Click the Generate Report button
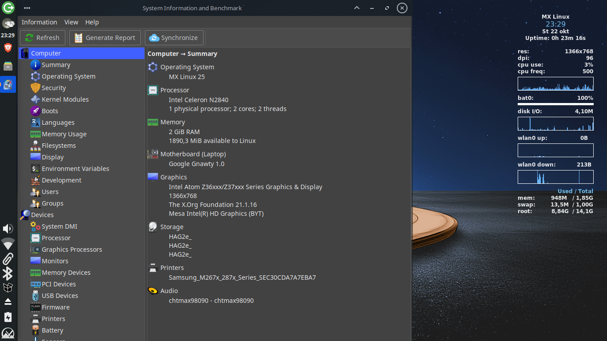 (105, 38)
